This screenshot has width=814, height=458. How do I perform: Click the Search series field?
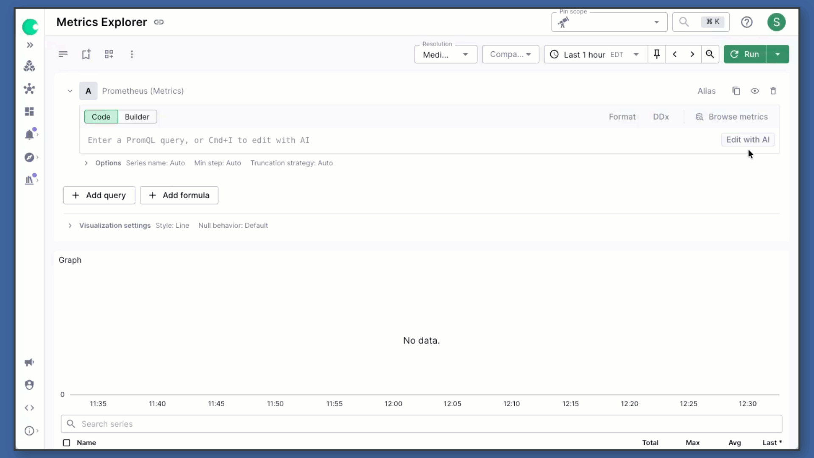tap(421, 424)
